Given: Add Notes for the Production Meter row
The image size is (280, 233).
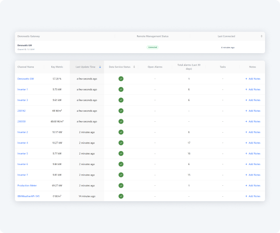Looking at the screenshot, I should click(253, 185).
